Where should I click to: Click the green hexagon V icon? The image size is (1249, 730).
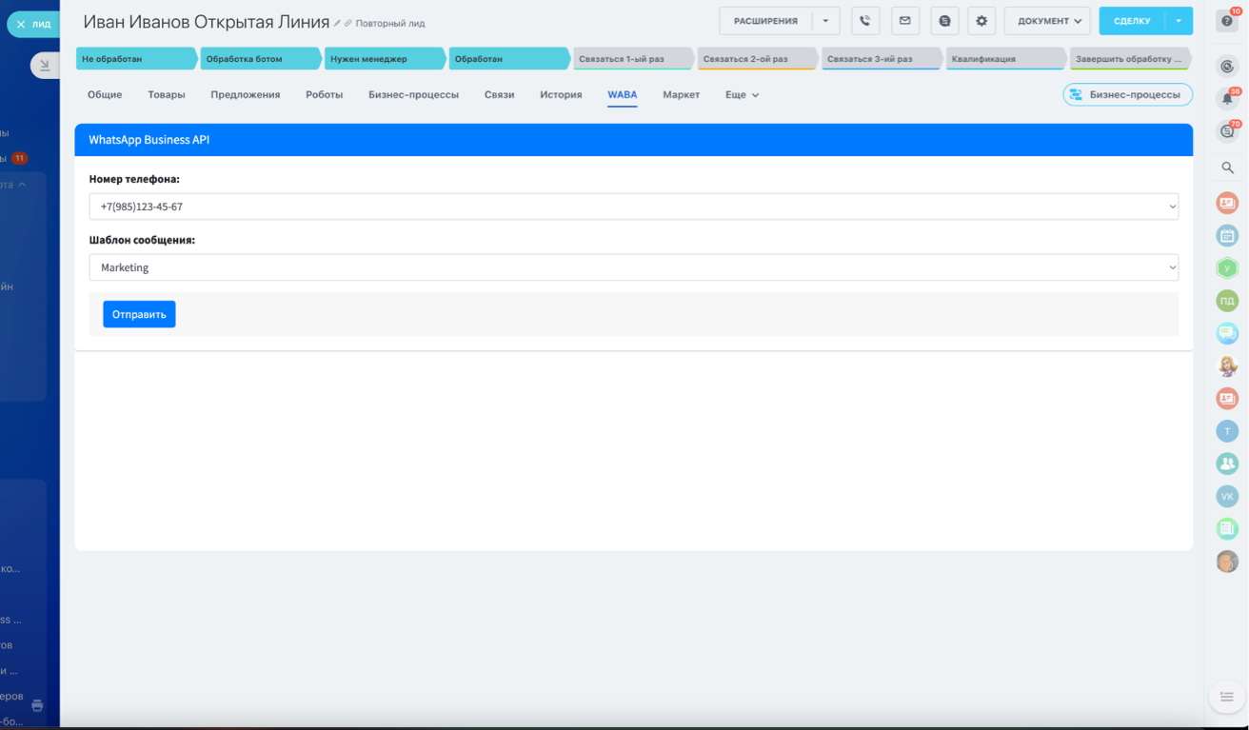point(1227,268)
